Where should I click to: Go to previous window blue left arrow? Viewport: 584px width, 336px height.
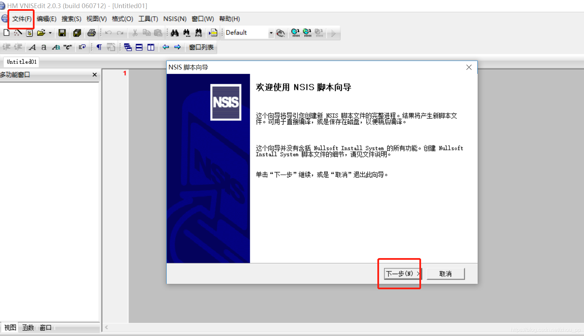pos(166,47)
